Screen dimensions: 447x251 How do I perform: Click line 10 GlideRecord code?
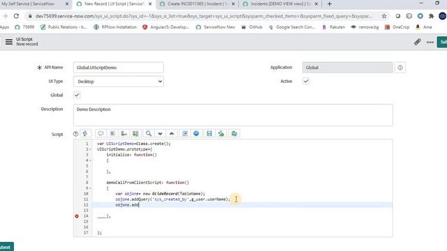[x=160, y=194]
